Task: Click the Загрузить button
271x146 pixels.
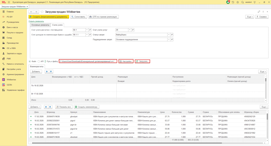Action: pos(142,61)
